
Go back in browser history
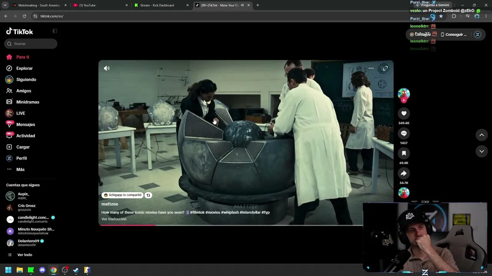coord(6,16)
